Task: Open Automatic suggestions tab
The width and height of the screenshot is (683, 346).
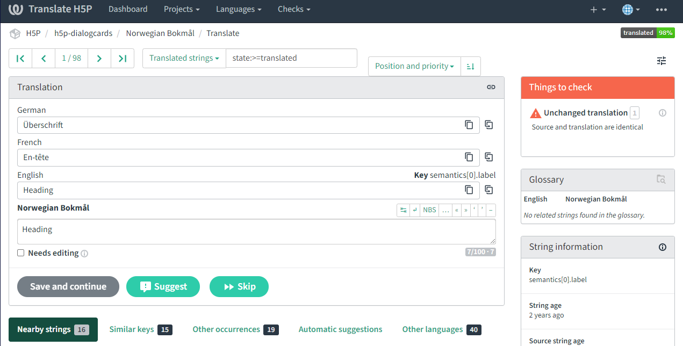Action: click(x=341, y=329)
